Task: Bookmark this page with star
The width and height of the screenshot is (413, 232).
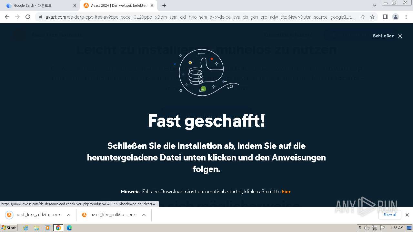Action: pos(372,17)
